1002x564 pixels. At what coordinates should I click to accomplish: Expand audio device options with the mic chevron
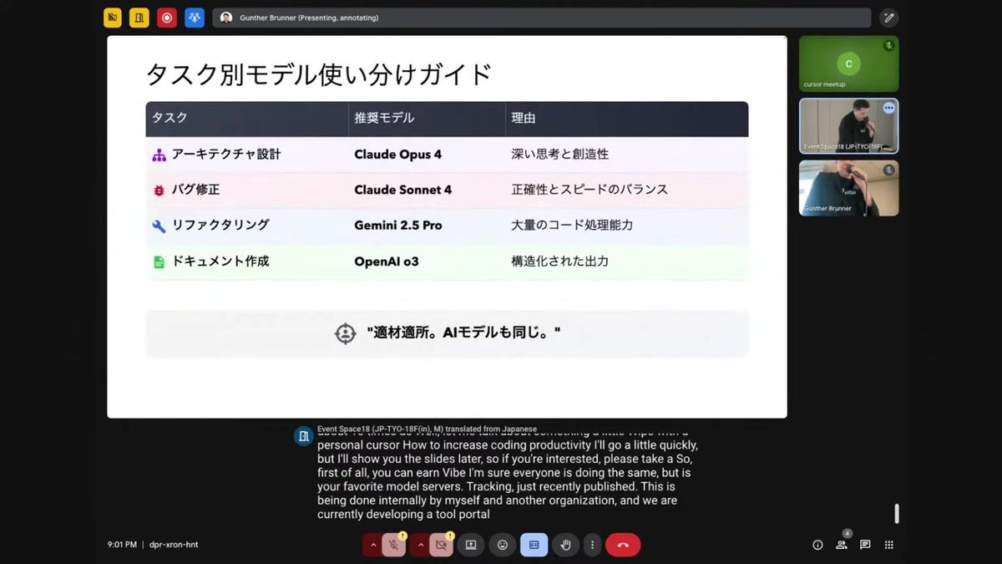(373, 544)
